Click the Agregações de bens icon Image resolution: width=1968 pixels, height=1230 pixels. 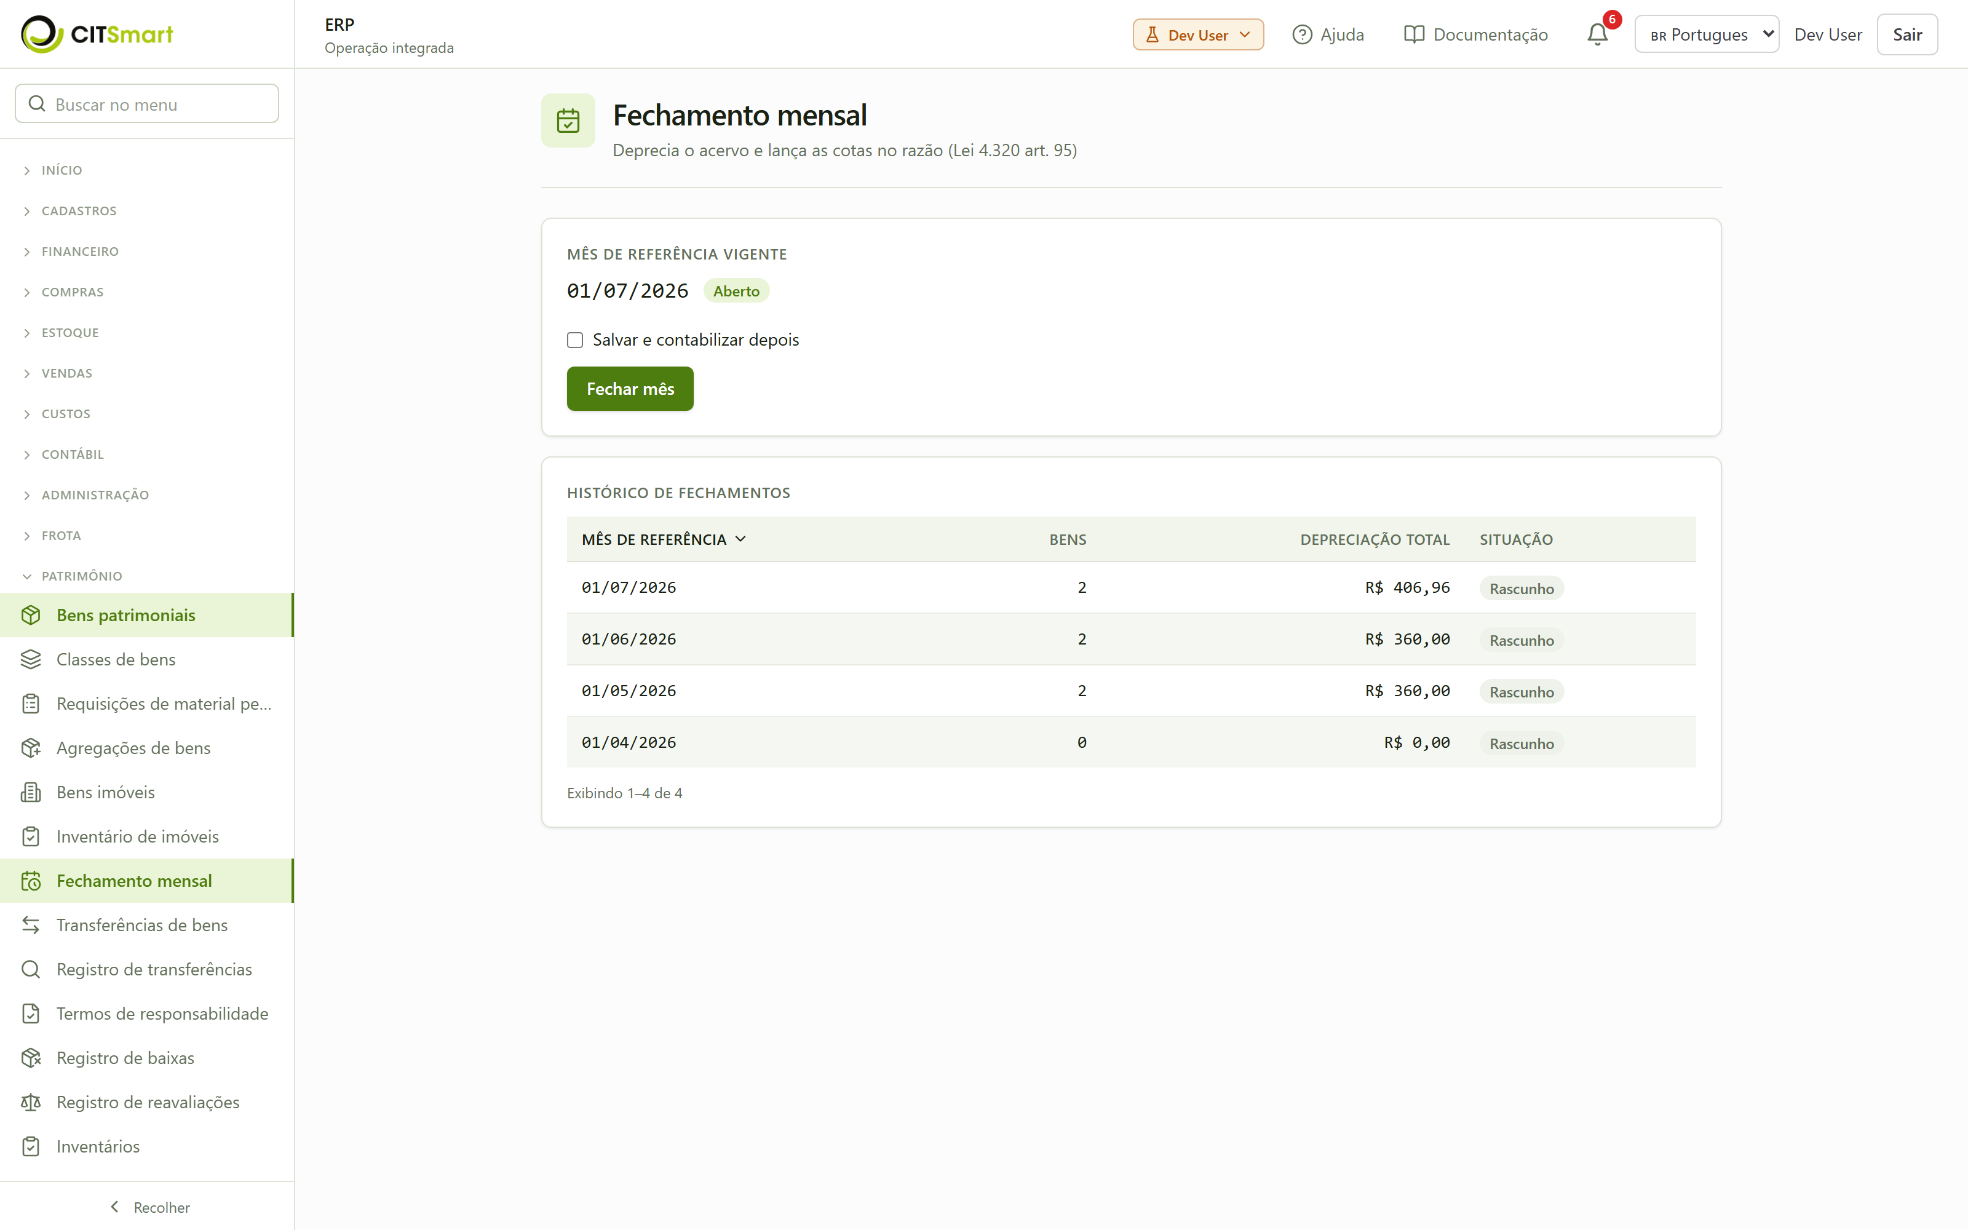coord(31,748)
